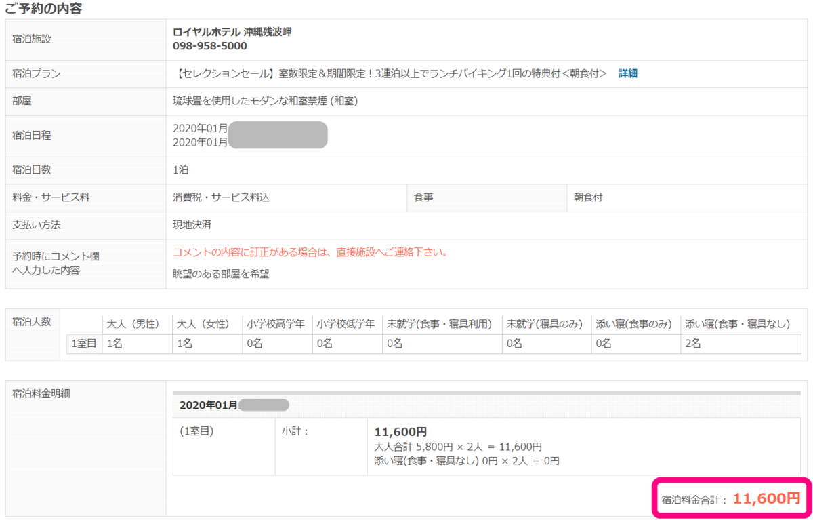The width and height of the screenshot is (813, 520).
Task: Click the 未就学(寝具のみ) column header
Action: 545,324
